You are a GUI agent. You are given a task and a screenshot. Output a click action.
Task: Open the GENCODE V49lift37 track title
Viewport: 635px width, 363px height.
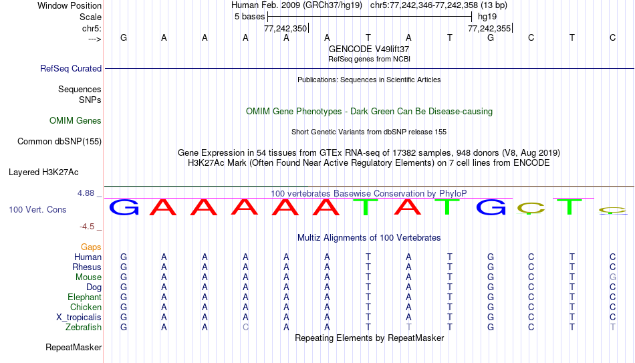coord(369,49)
